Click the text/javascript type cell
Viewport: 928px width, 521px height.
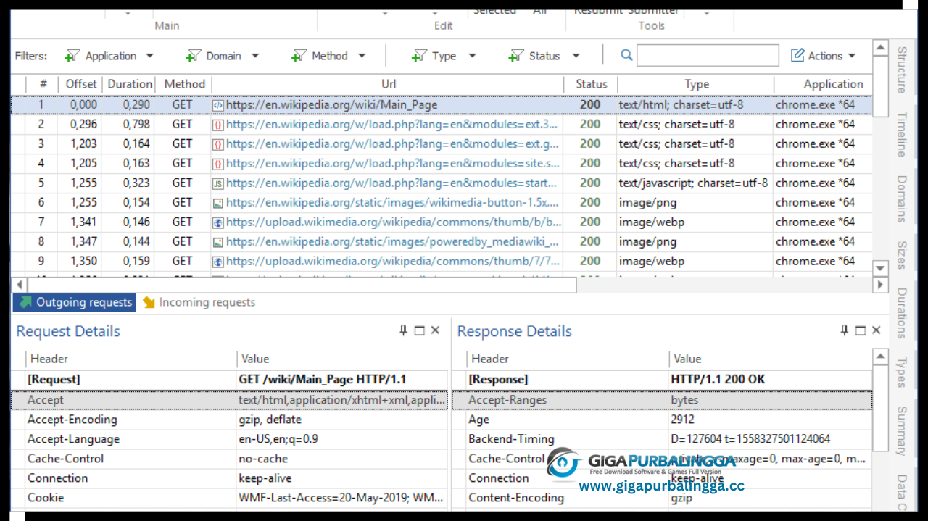pyautogui.click(x=693, y=183)
